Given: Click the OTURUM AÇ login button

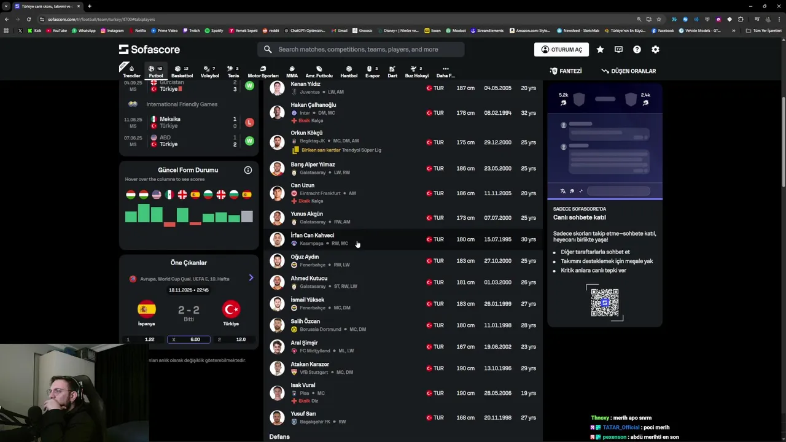Looking at the screenshot, I should pyautogui.click(x=561, y=49).
